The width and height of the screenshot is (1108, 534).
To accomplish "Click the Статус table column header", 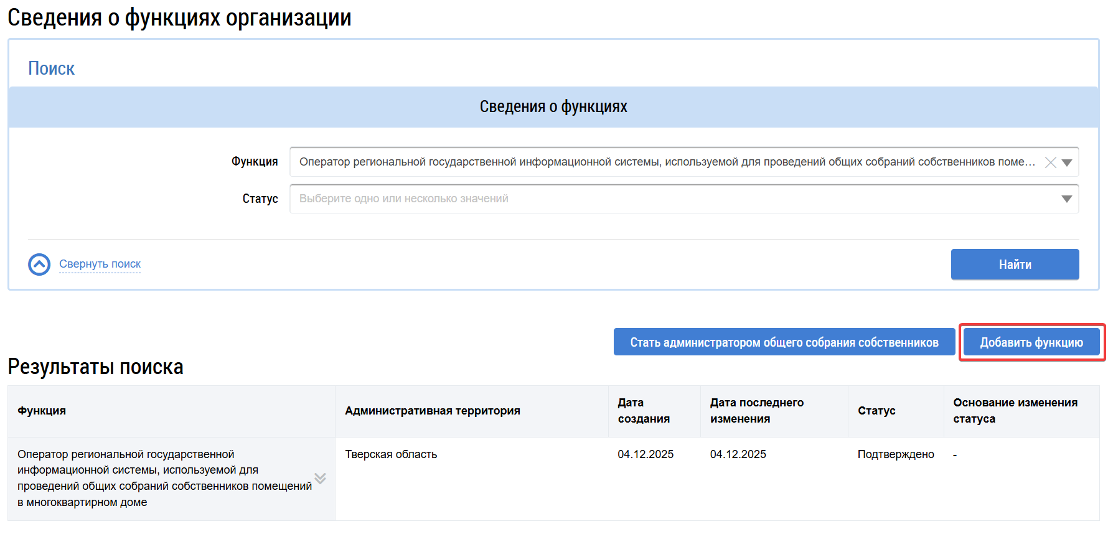I will click(x=876, y=411).
